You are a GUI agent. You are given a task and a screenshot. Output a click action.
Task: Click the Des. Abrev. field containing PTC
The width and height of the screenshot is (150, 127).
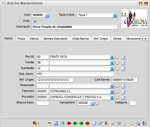(x=75, y=74)
